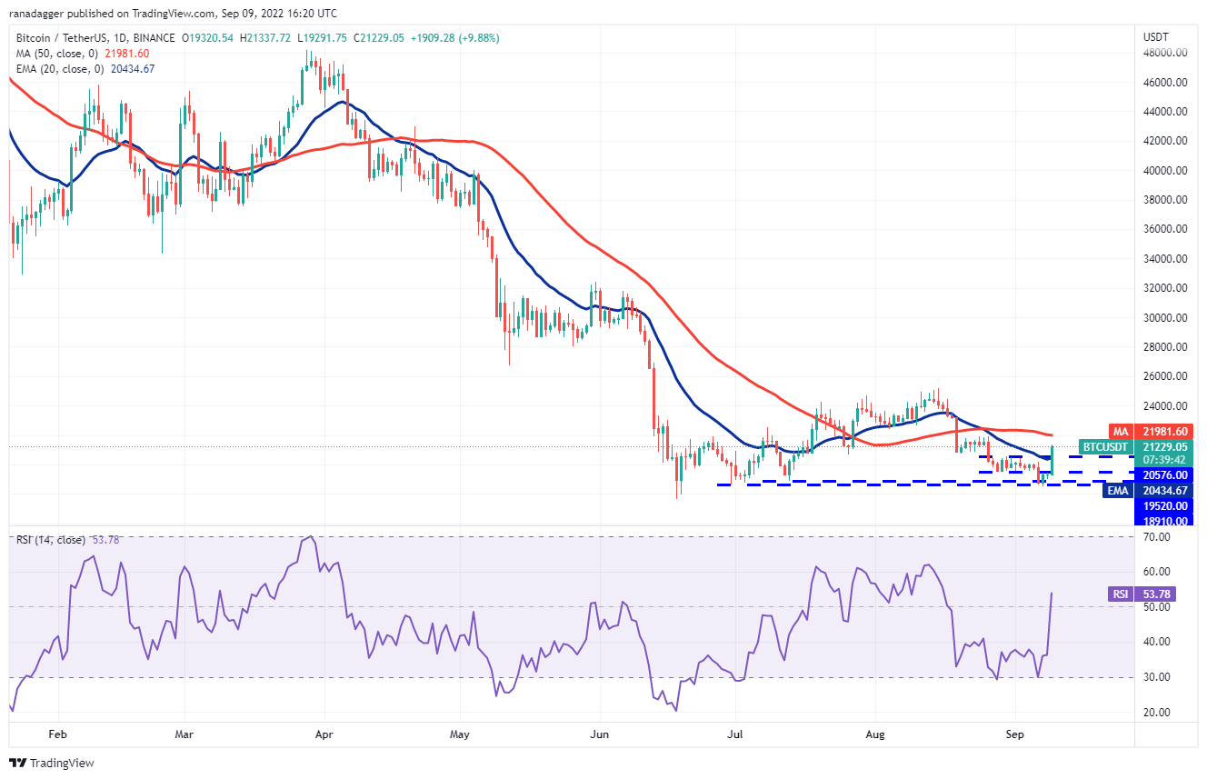Open the TradingView.com publication header text

pyautogui.click(x=172, y=14)
